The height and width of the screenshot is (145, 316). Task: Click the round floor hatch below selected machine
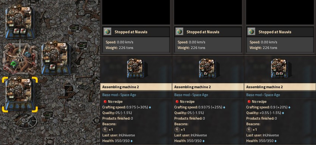tap(26, 121)
